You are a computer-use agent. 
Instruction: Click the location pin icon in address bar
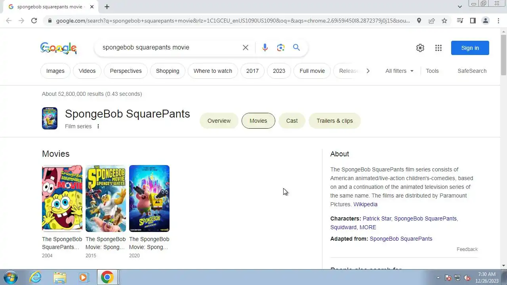[x=419, y=21]
